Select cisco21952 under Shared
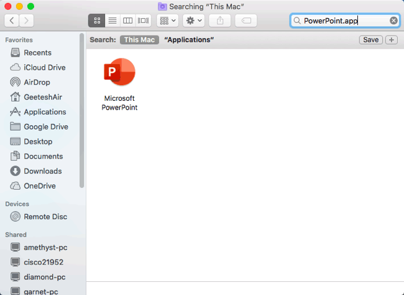The image size is (404, 295). 44,262
